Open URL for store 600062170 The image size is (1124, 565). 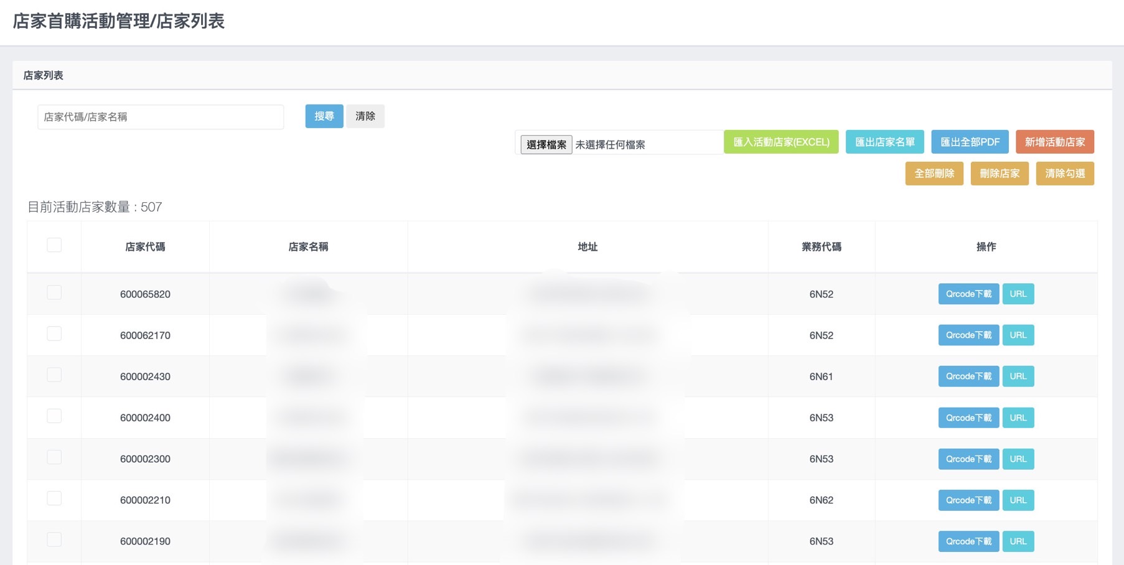pos(1018,335)
